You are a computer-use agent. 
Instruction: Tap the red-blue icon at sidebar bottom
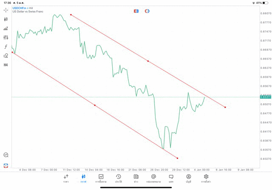6,165
